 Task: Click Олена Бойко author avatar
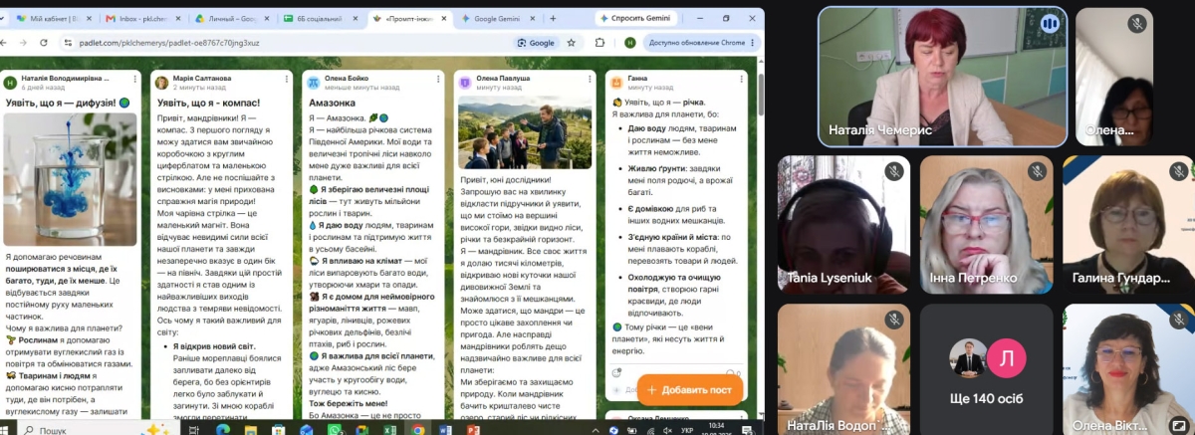(x=313, y=82)
